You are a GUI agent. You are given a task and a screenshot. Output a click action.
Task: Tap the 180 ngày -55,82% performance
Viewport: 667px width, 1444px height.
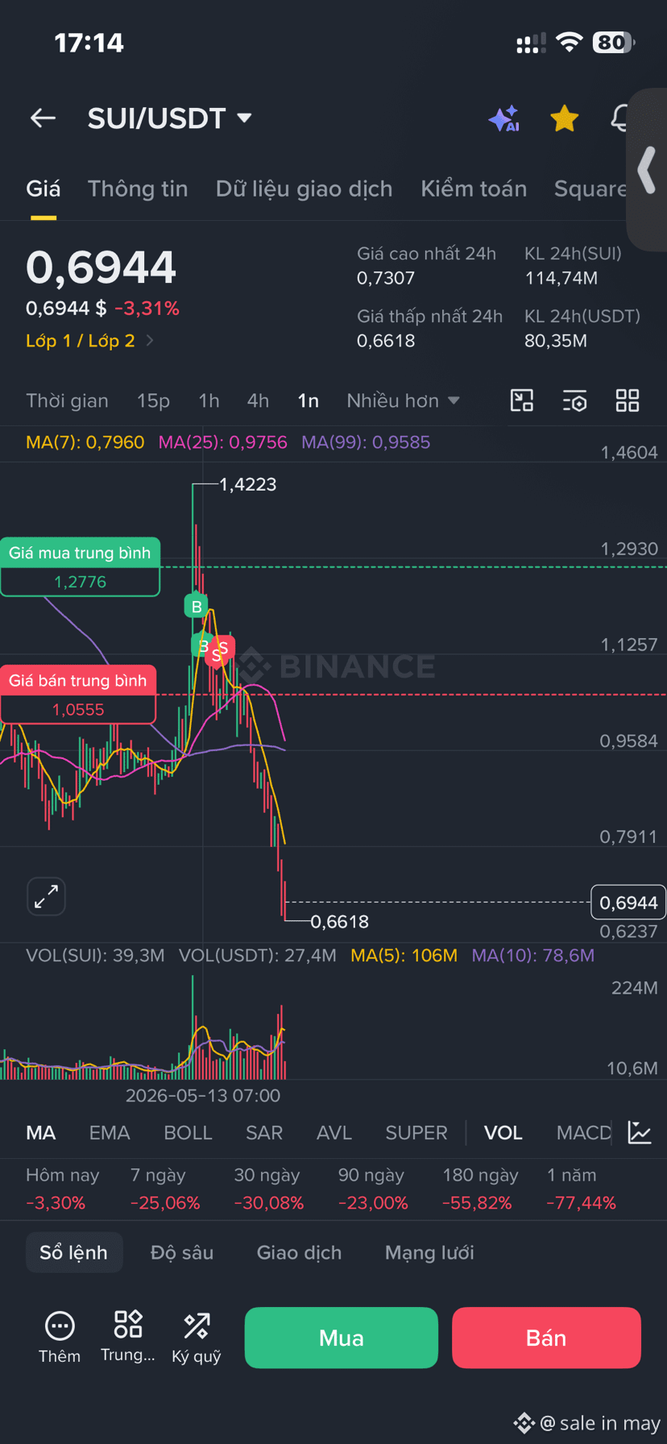coord(480,1189)
